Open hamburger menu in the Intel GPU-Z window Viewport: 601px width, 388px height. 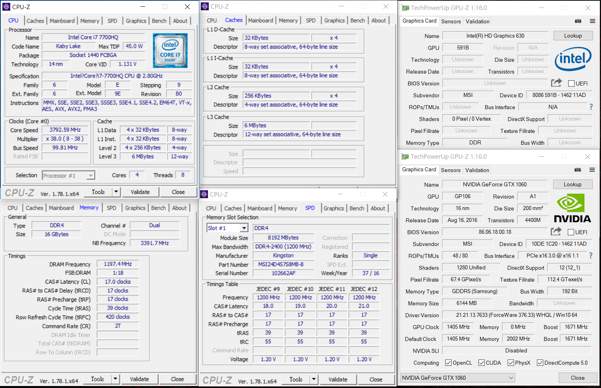pos(592,21)
